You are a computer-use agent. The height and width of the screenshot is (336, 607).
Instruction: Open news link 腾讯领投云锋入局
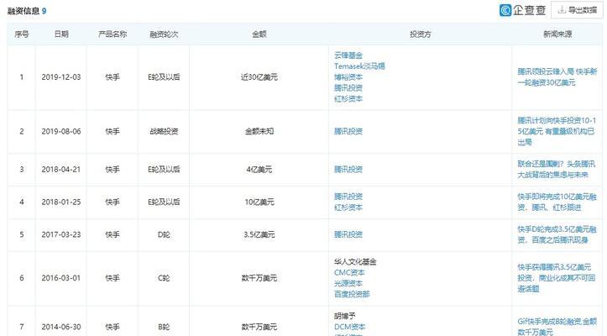[557, 77]
